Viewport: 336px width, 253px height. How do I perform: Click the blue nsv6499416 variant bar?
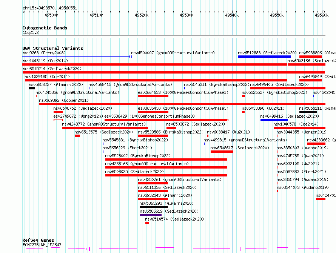274,120
